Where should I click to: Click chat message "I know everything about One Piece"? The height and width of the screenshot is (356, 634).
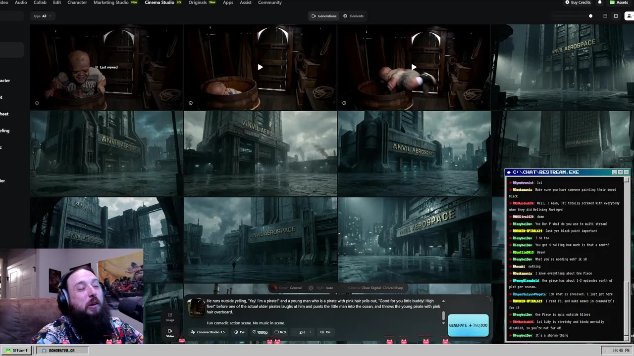point(564,273)
